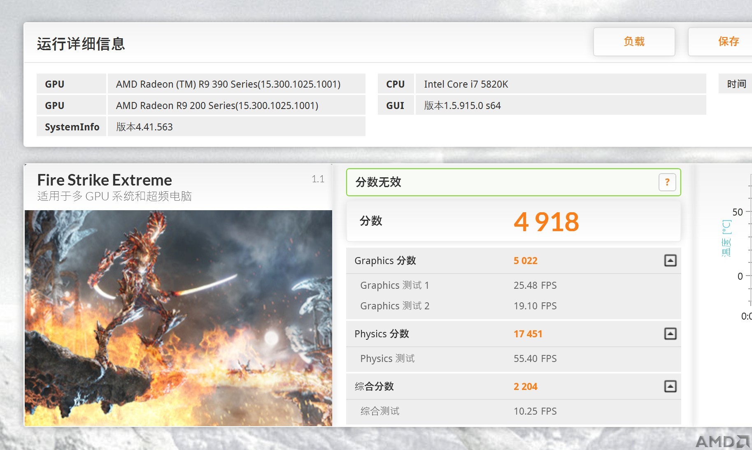Select the Graphics score value 5 022

coord(526,261)
